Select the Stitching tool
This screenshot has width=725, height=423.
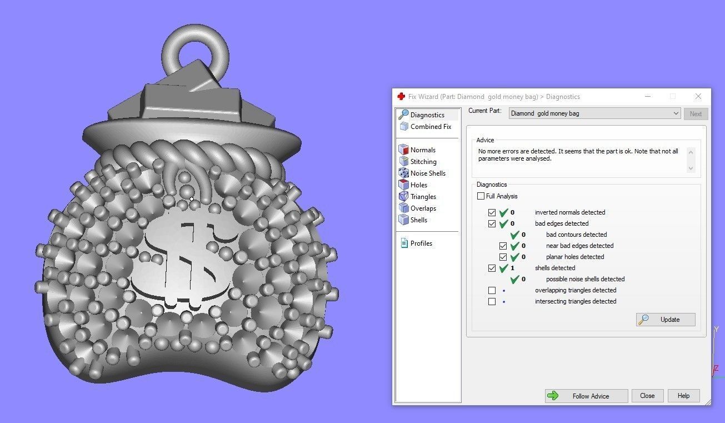(x=422, y=161)
